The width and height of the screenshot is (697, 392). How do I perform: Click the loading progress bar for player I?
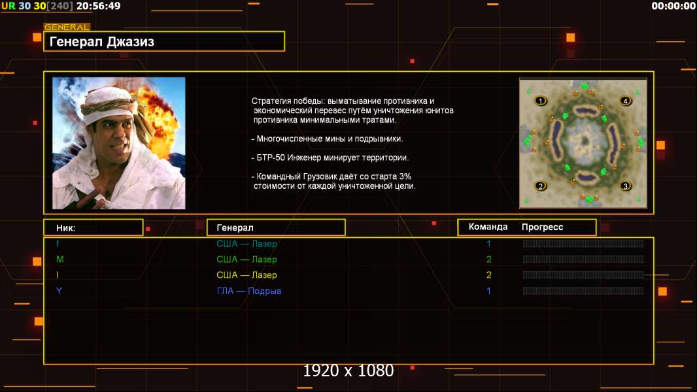[583, 275]
